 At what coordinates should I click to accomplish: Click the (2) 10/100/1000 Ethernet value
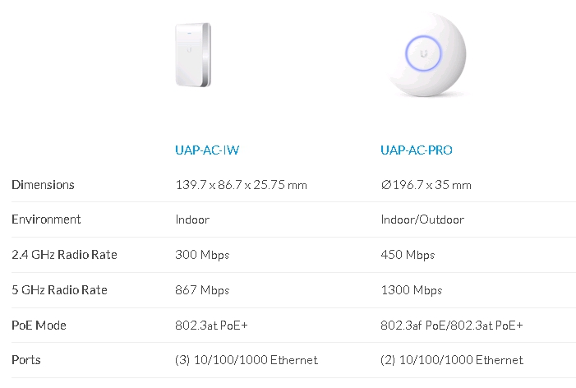452,360
